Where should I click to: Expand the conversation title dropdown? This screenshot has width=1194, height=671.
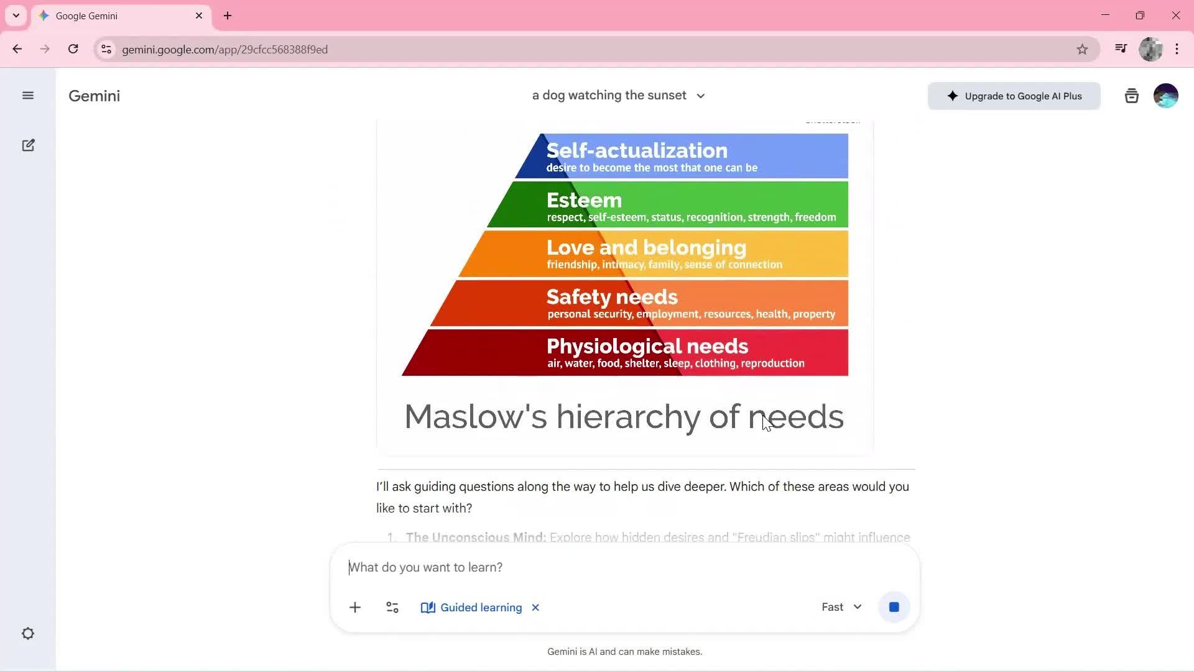pos(700,96)
